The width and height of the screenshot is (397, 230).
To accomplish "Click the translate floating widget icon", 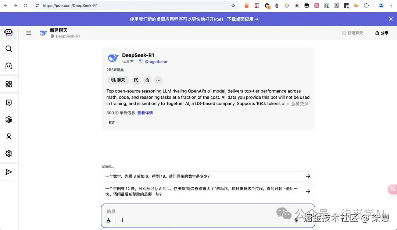I will [393, 189].
